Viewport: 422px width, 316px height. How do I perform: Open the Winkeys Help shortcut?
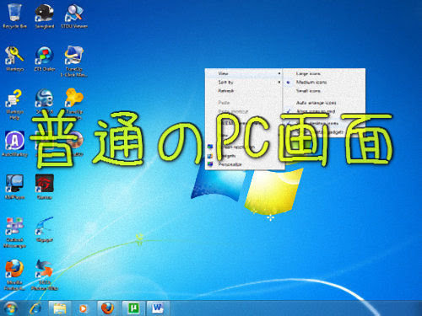14,104
